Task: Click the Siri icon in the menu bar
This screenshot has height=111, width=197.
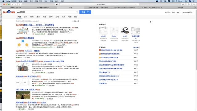Action: [x=190, y=1]
